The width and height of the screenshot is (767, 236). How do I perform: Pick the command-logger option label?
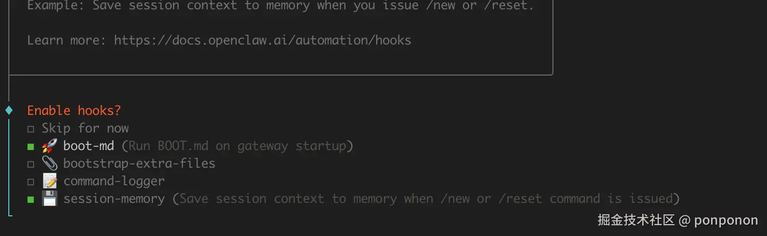114,181
